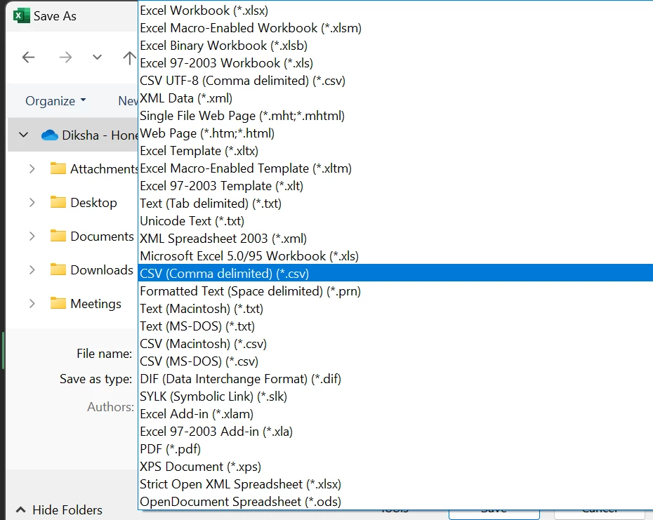
Task: Expand the Documents folder chevron
Action: tap(32, 236)
